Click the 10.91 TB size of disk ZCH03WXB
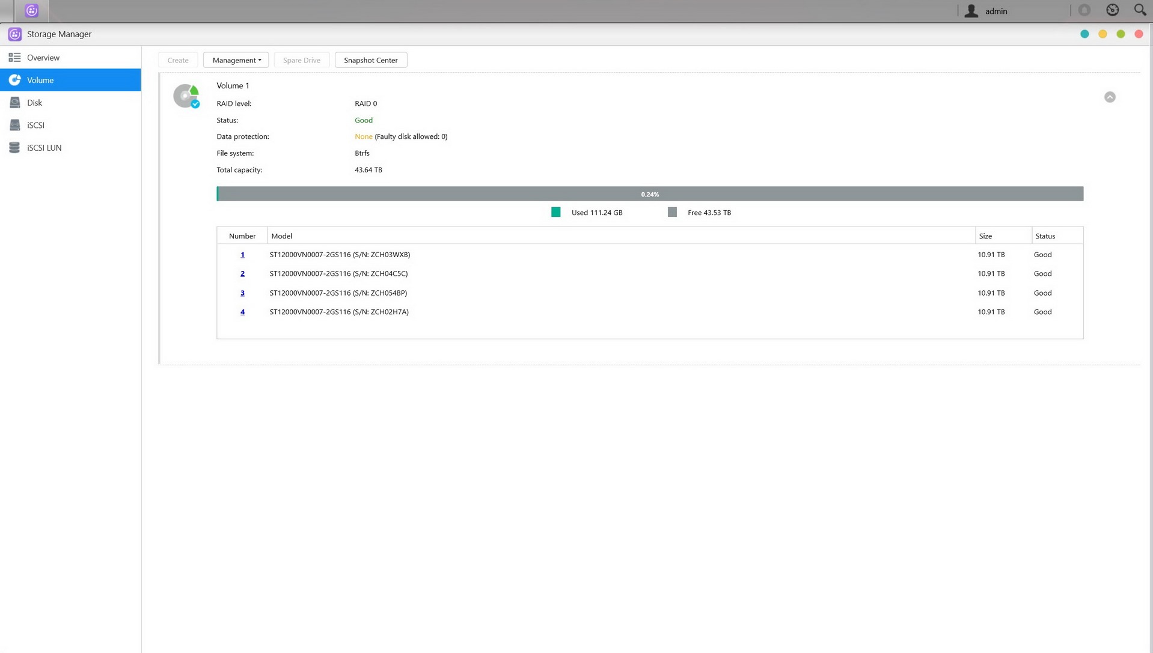Viewport: 1153px width, 653px height. click(x=991, y=255)
